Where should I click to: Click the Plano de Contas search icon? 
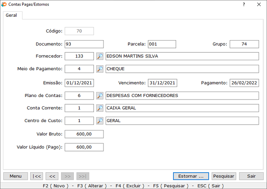pyautogui.click(x=100, y=96)
